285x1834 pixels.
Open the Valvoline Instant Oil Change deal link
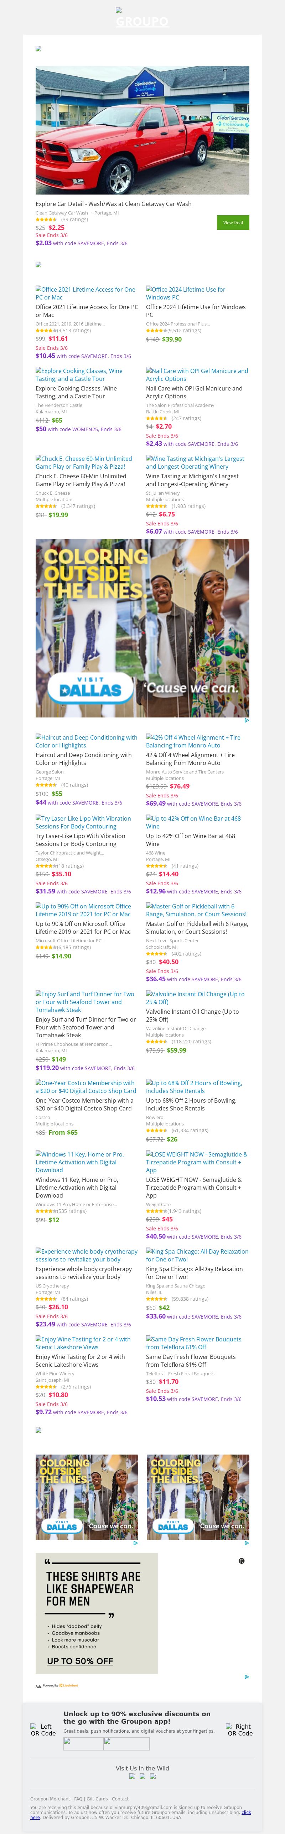[x=195, y=998]
